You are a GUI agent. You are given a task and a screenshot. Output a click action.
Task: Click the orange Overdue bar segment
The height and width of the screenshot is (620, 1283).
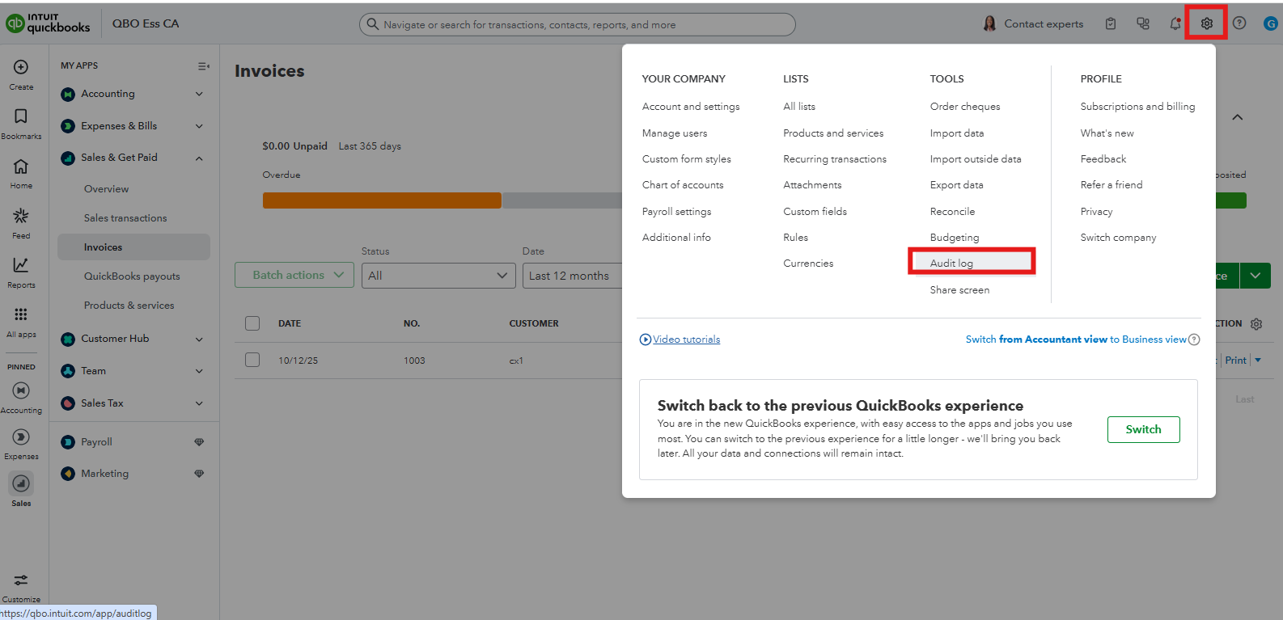(x=382, y=200)
